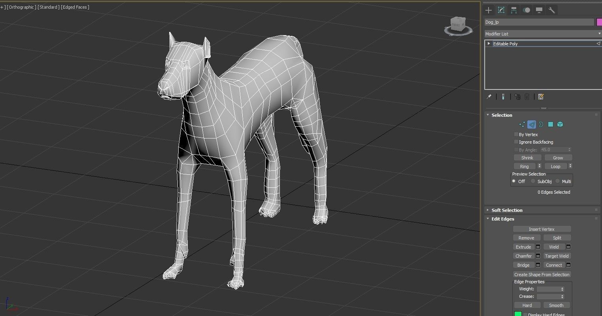Click the Remove Modifier trash icon
The height and width of the screenshot is (316, 602).
pos(527,97)
